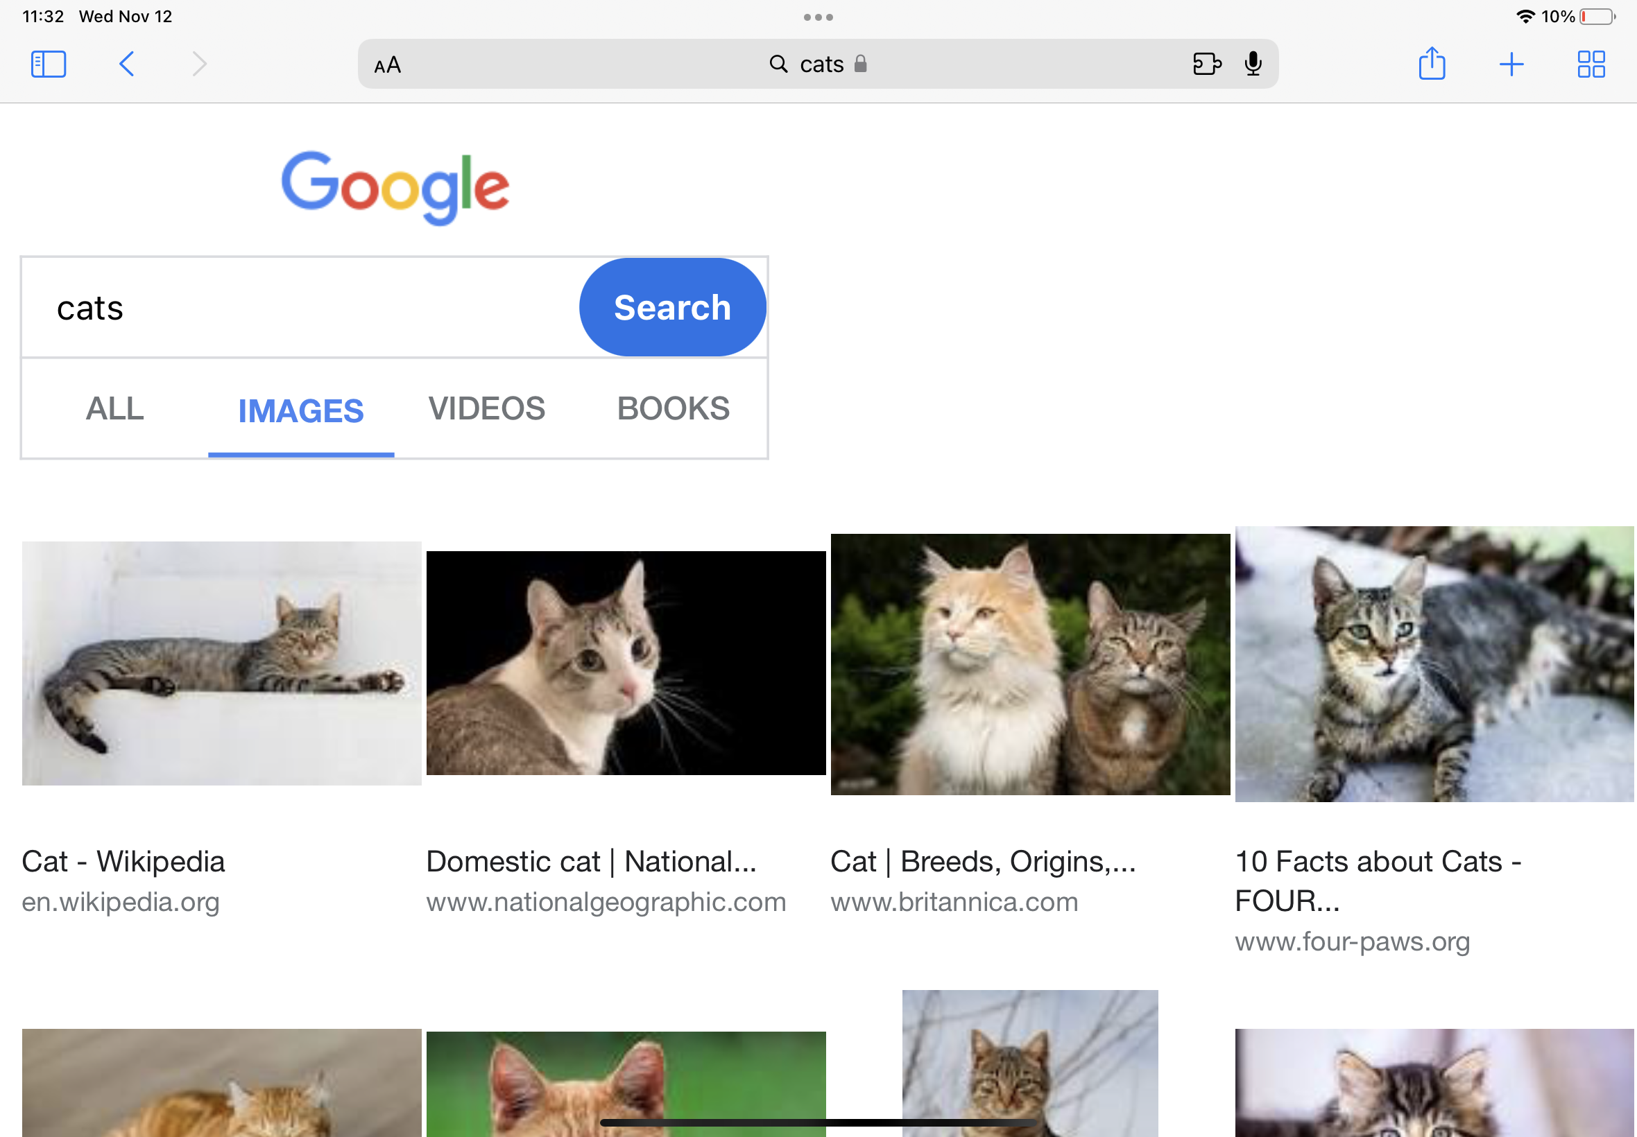The height and width of the screenshot is (1137, 1637).
Task: Tap the AA reader options button
Action: [388, 66]
